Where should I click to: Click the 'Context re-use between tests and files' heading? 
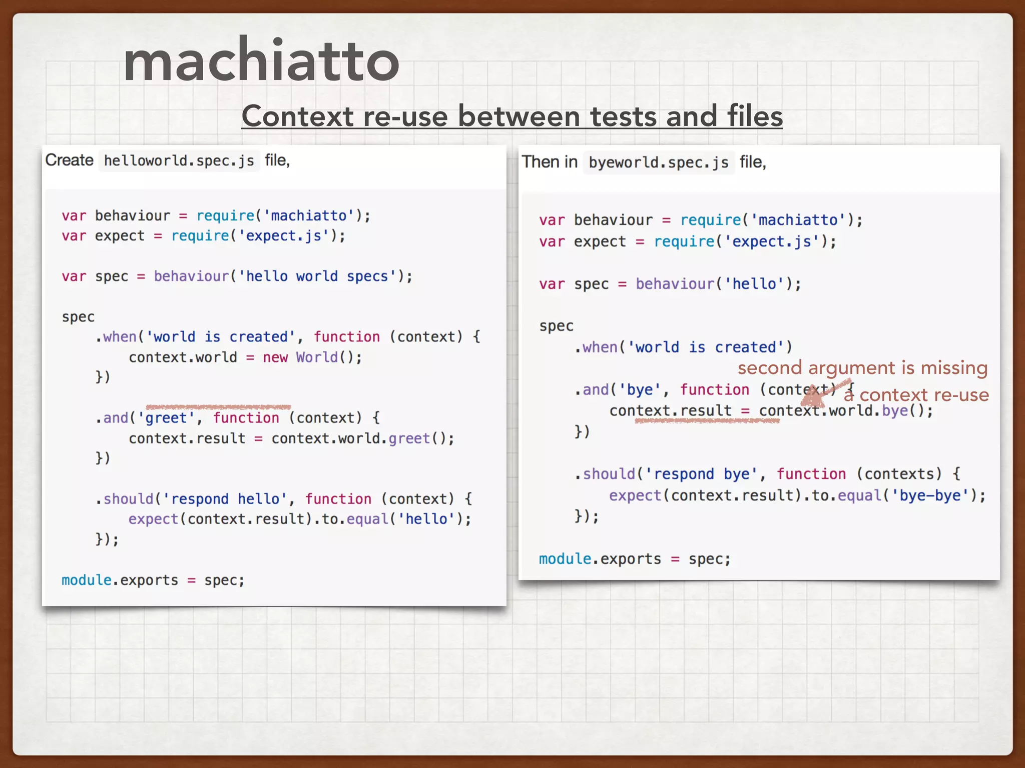(512, 116)
